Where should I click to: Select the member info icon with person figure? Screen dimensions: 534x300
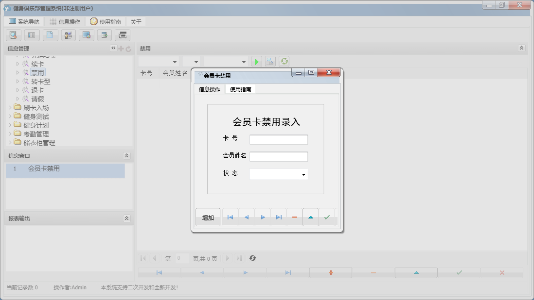68,35
